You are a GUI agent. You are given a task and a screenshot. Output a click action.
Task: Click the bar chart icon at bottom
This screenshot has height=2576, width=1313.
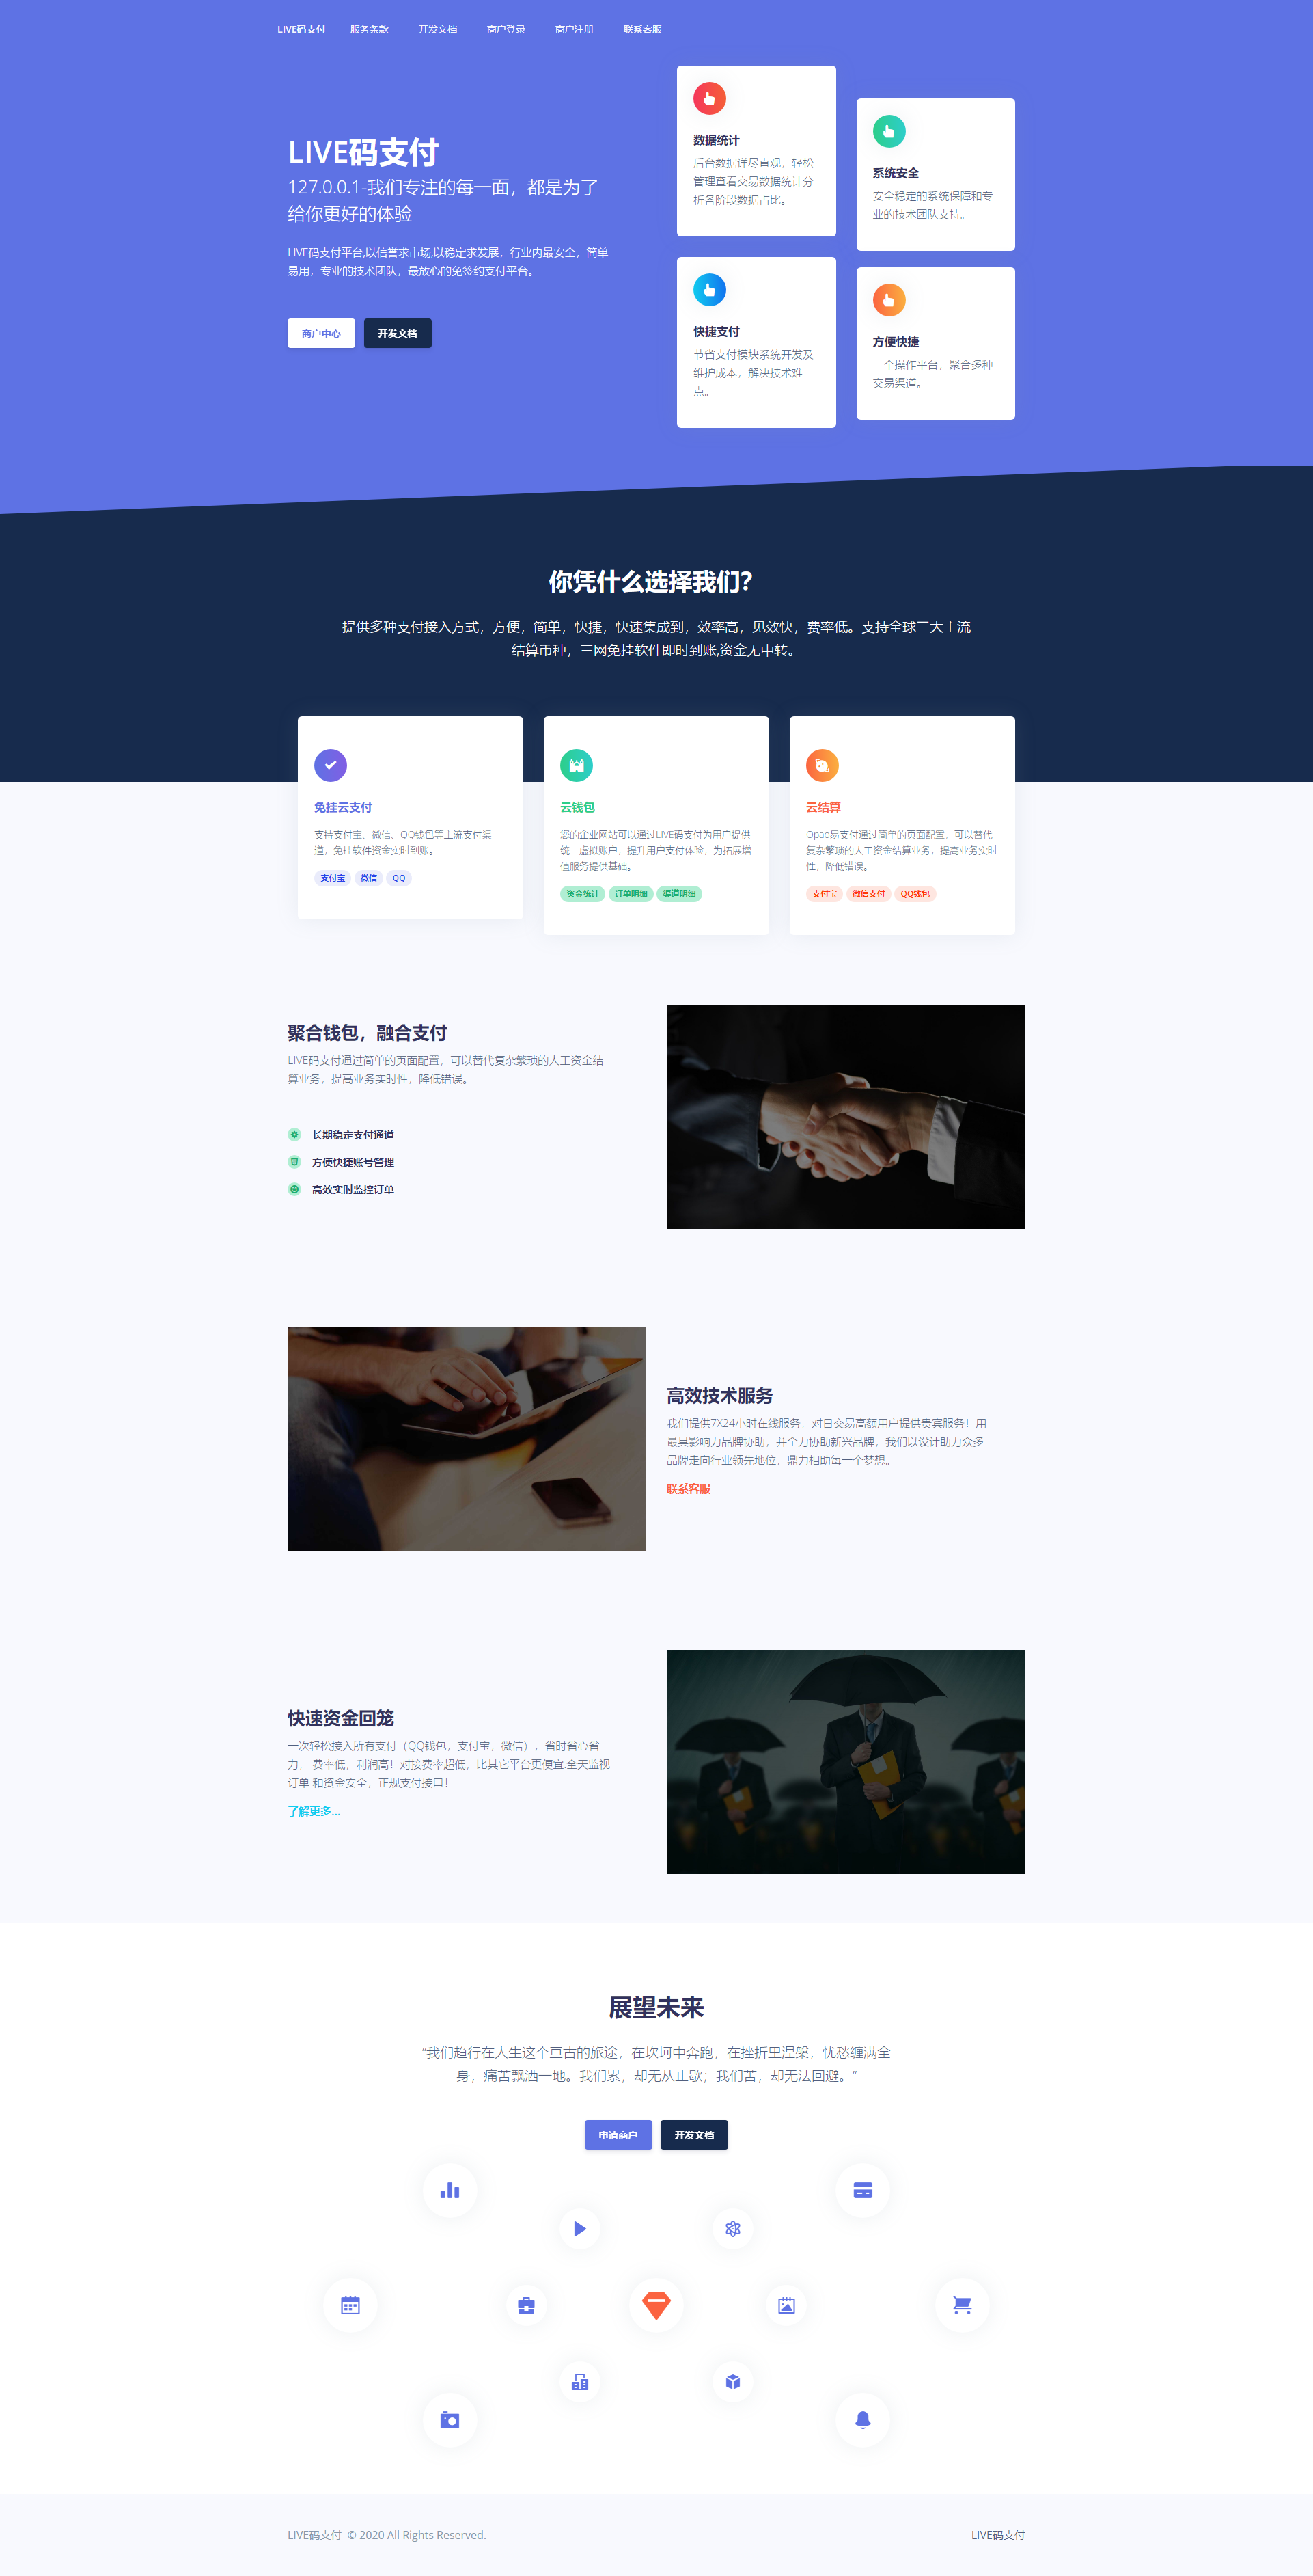[x=450, y=2189]
